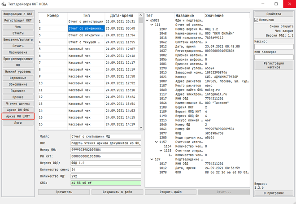Collapse the tag 1157 tree node

[156, 142]
